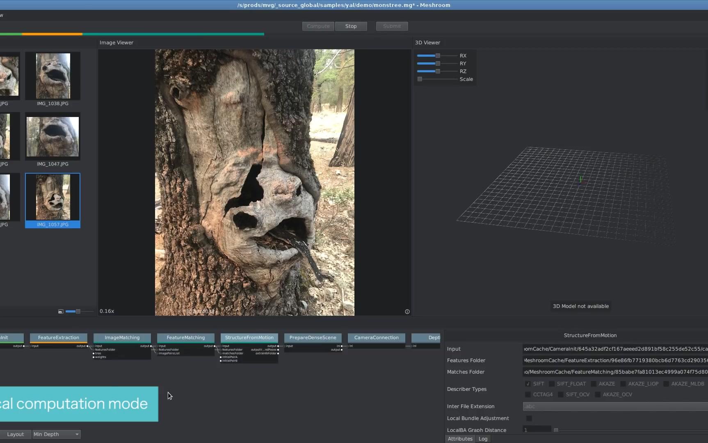
Task: Click the Matches Folder path field
Action: [615, 372]
